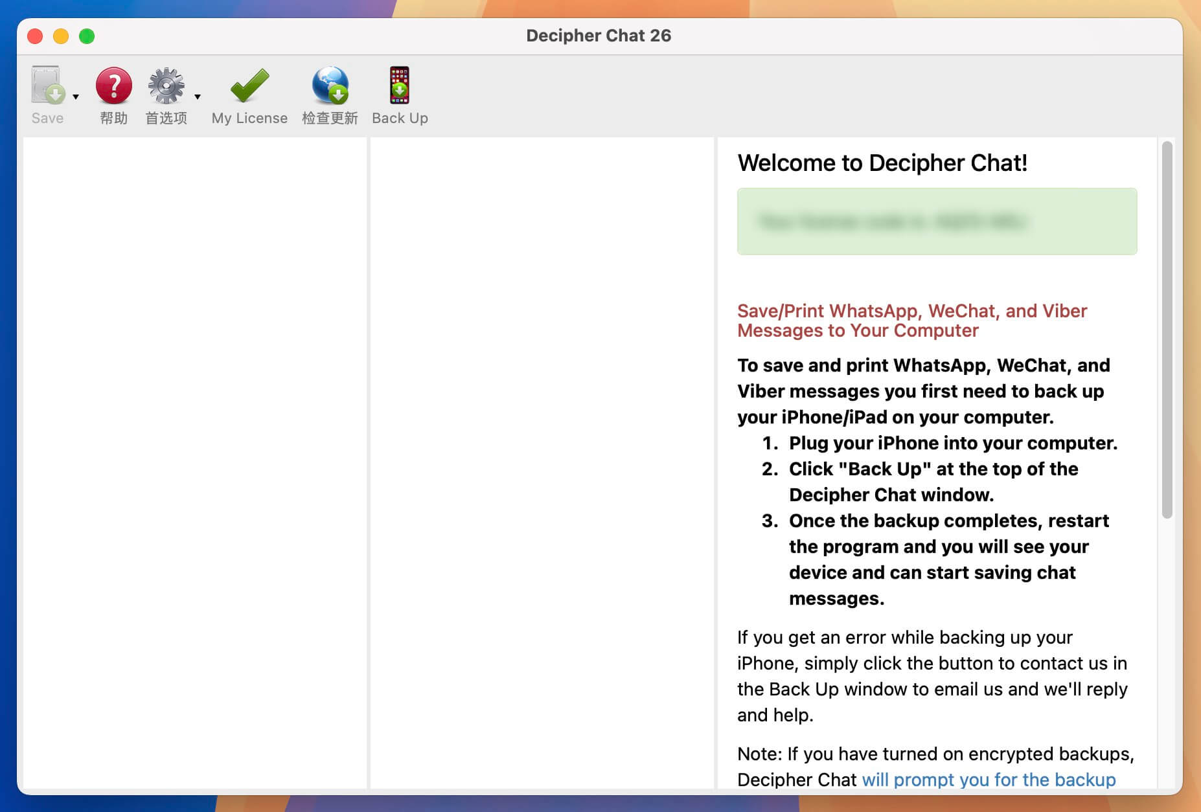Maximize the window with the green button
Image resolution: width=1201 pixels, height=812 pixels.
tap(87, 36)
